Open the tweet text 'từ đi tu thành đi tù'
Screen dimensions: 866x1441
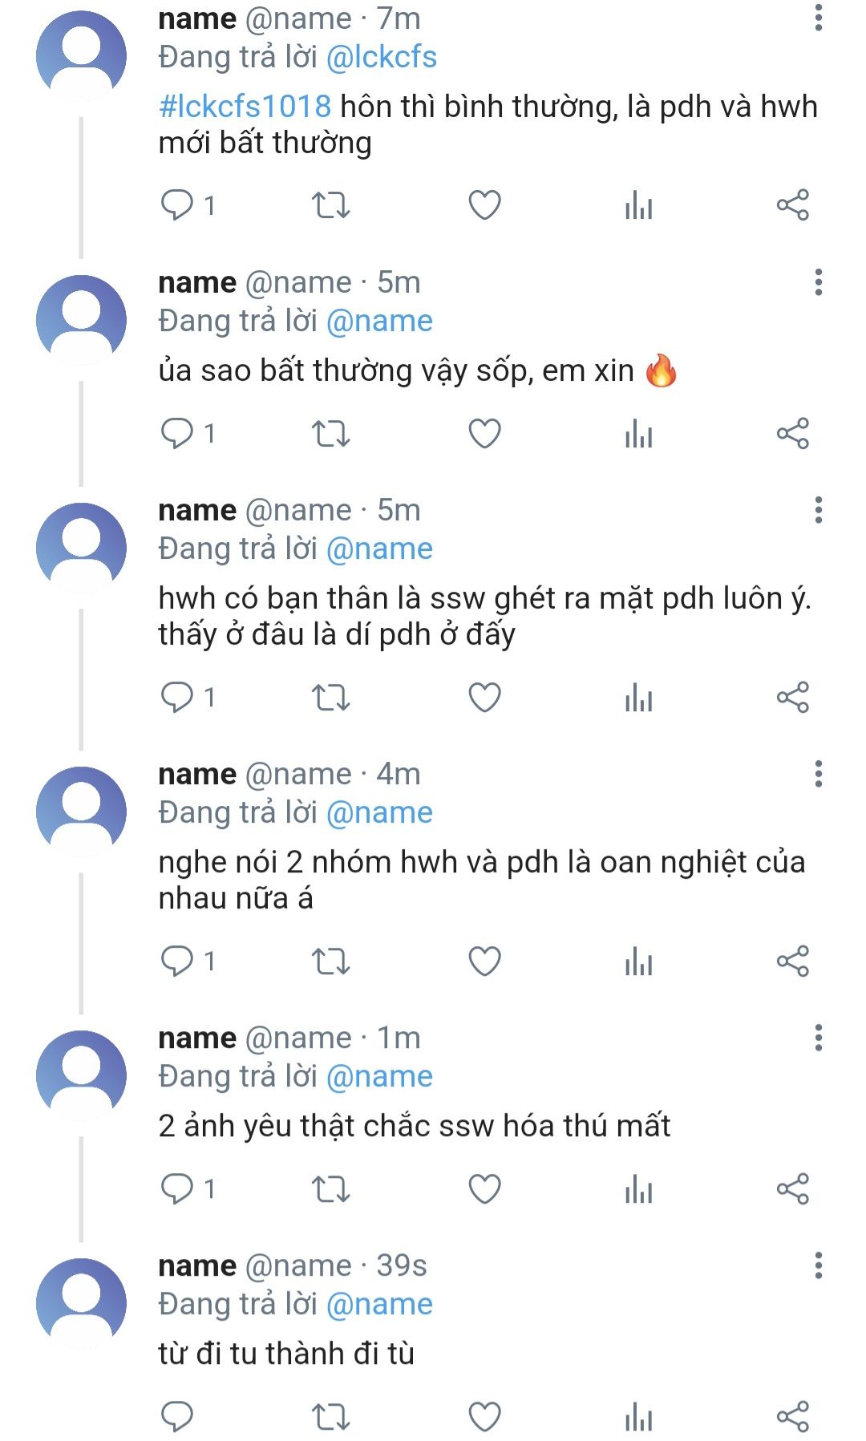coord(286,1354)
